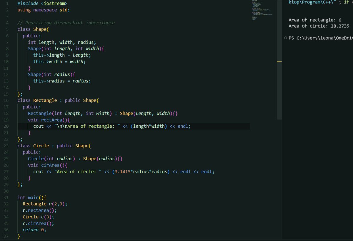Click 'c.cirArea();' call
The height and width of the screenshot is (241, 353).
coord(38,223)
